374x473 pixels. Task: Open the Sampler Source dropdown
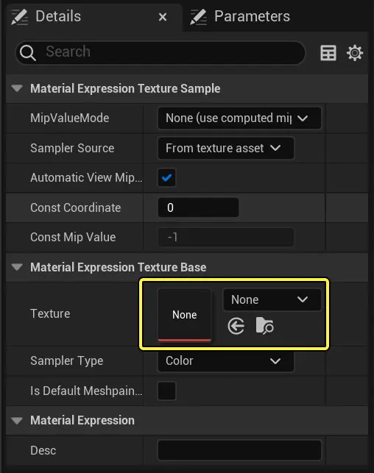(226, 148)
